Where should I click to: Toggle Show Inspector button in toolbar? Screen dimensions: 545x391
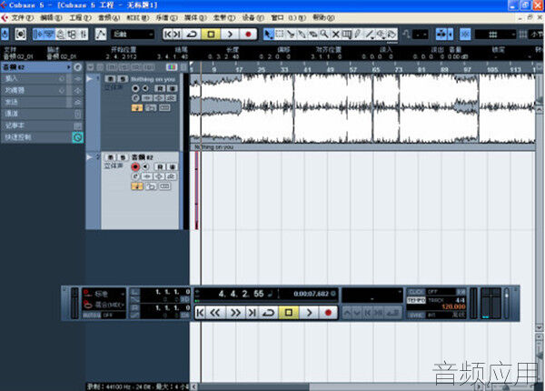[x=38, y=34]
